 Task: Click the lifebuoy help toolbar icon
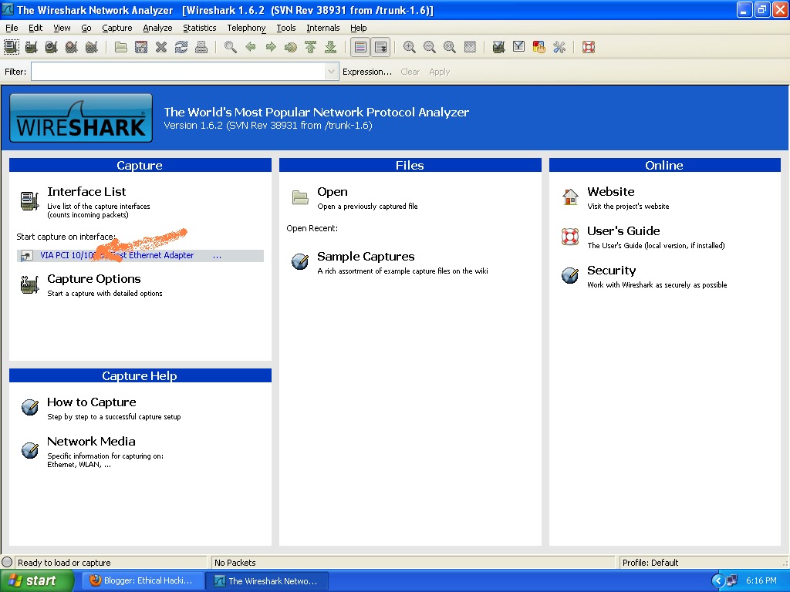pos(589,47)
